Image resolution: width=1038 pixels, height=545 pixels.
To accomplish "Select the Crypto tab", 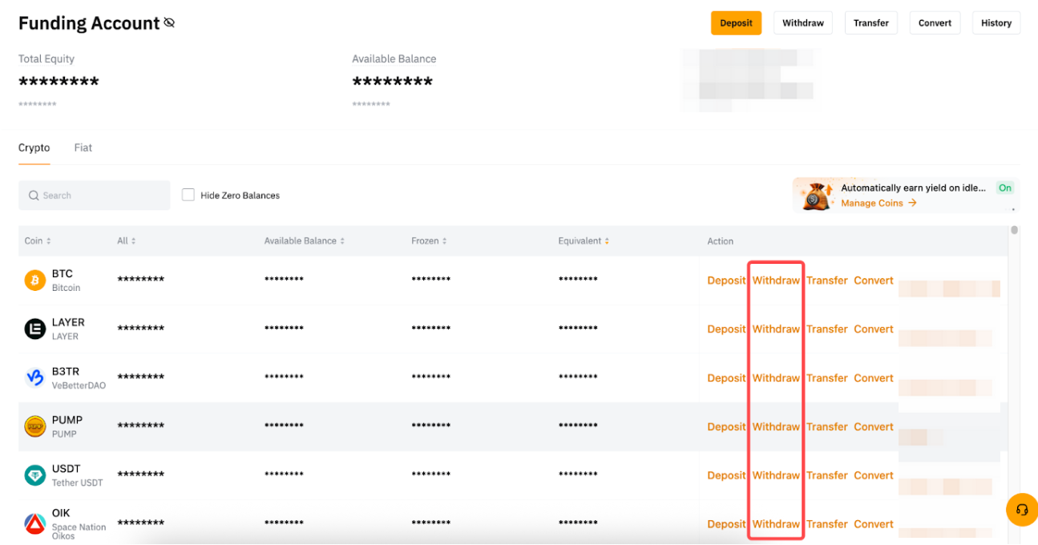I will click(34, 148).
